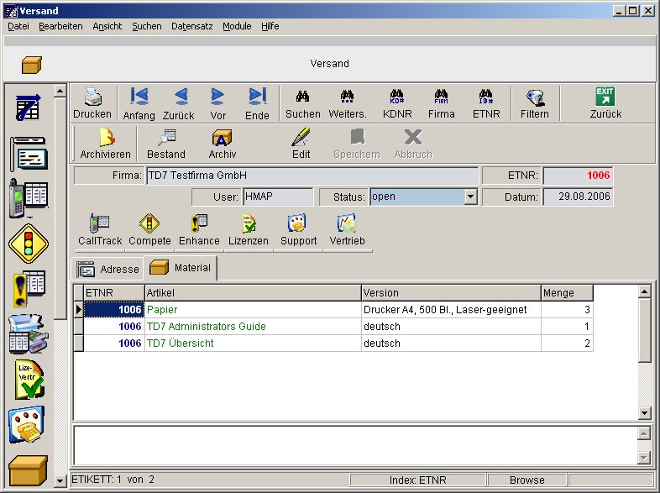
Task: Open the CallTrack module
Action: coord(100,230)
